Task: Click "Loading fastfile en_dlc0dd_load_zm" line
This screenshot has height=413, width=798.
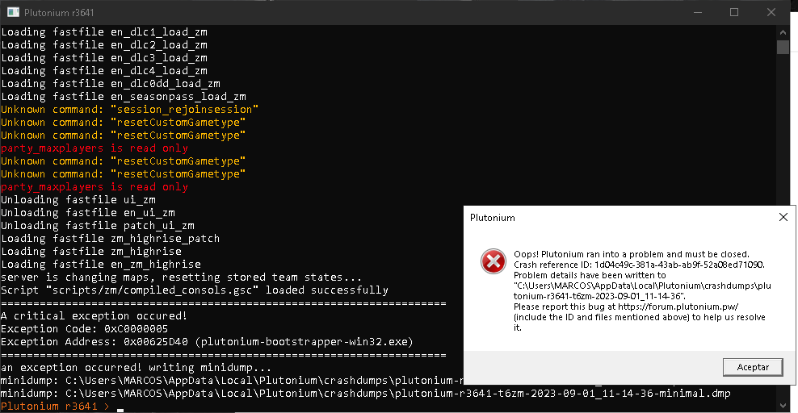Action: (111, 84)
